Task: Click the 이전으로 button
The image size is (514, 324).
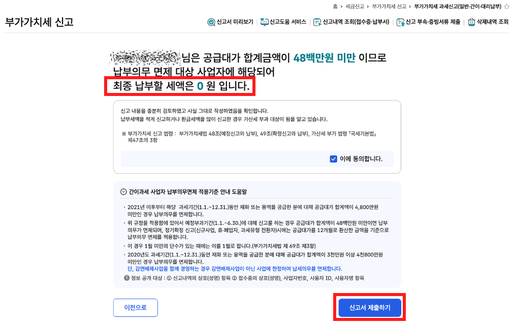Action: (x=136, y=308)
